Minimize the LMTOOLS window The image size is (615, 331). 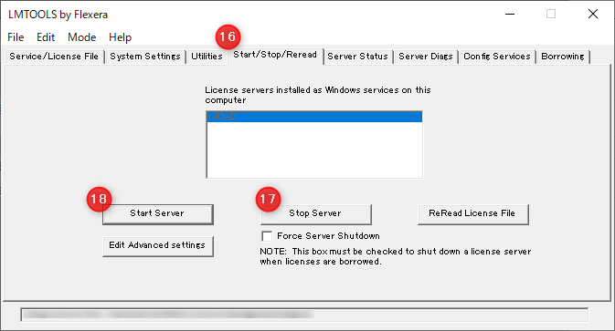(510, 14)
